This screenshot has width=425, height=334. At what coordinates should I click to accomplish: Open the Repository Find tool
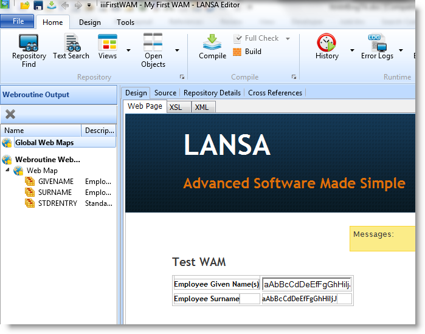coord(29,50)
